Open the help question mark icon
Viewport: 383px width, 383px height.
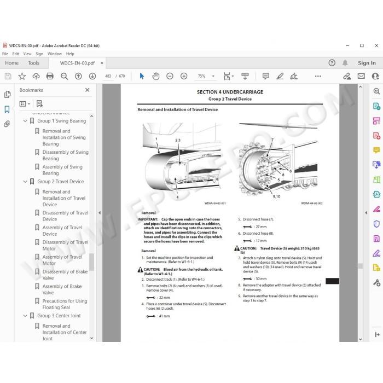(x=332, y=63)
